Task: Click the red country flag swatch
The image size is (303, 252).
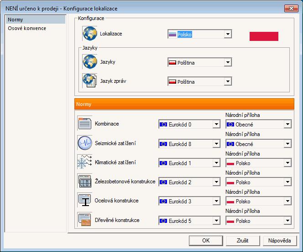Action: pyautogui.click(x=264, y=36)
